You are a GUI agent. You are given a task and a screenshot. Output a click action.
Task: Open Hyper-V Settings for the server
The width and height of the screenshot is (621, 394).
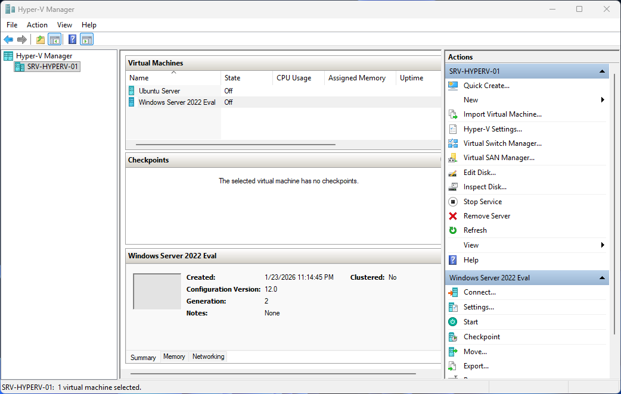click(494, 129)
